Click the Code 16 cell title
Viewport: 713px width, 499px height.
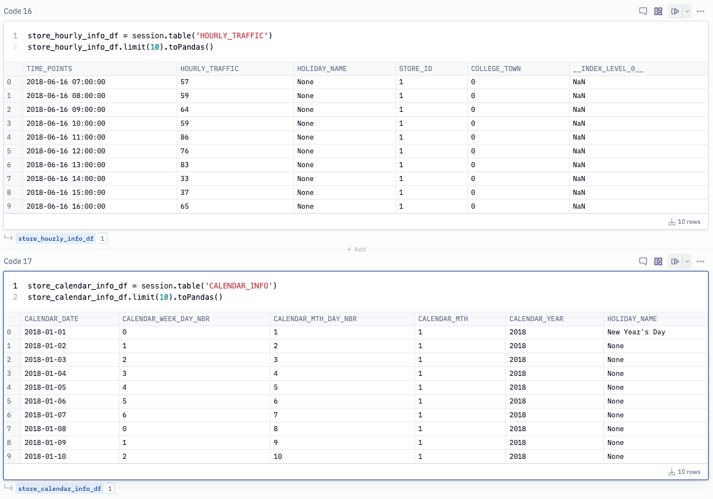click(x=18, y=11)
